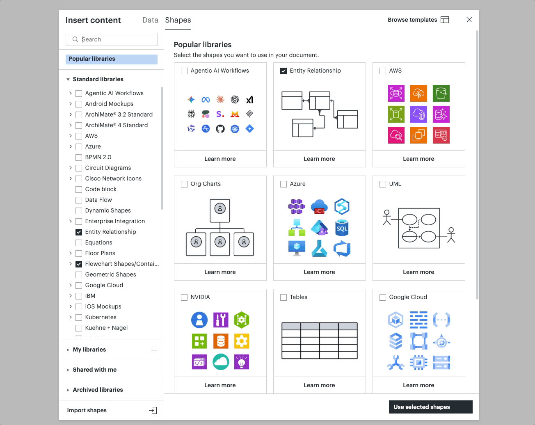535x425 pixels.
Task: Click the Org Charts diagram preview
Action: click(x=220, y=228)
